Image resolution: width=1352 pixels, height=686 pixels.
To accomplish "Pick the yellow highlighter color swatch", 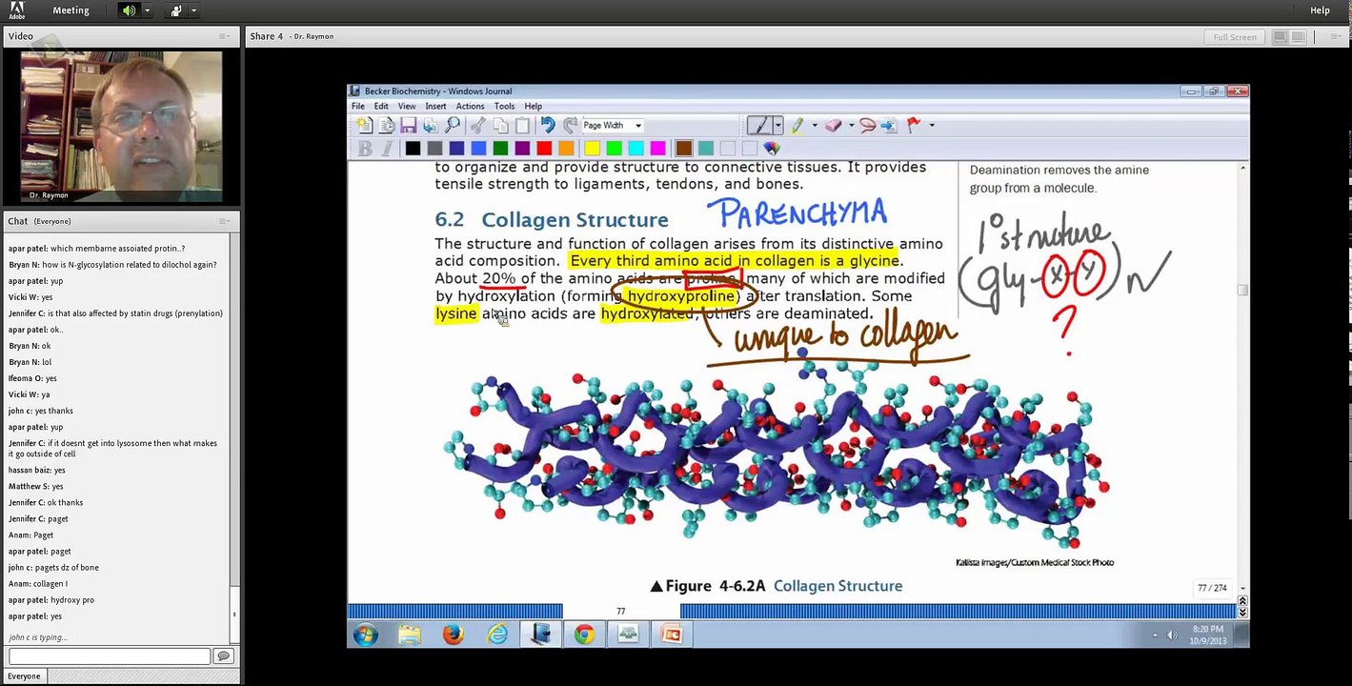I will (592, 149).
